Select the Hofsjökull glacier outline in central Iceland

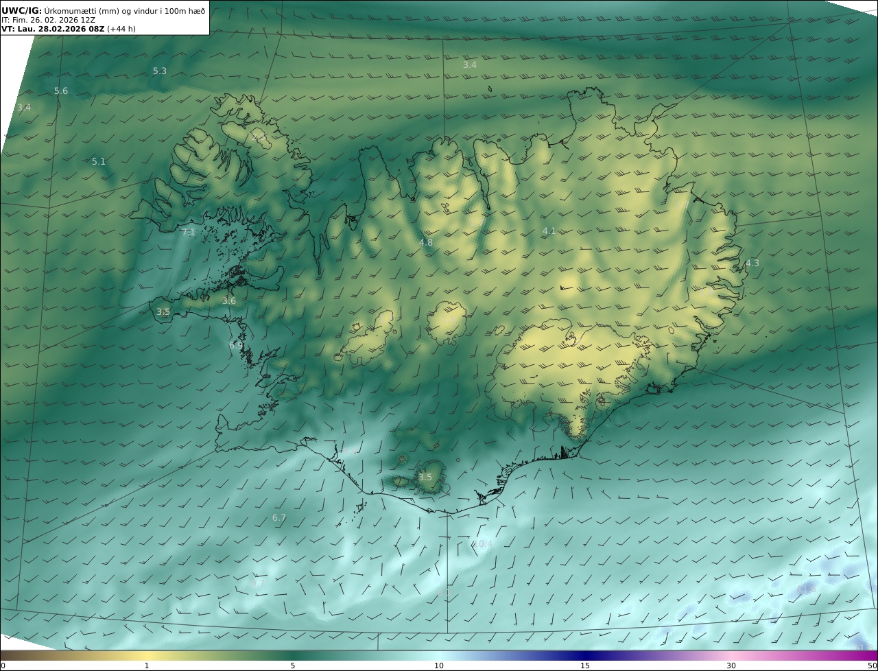(x=447, y=322)
